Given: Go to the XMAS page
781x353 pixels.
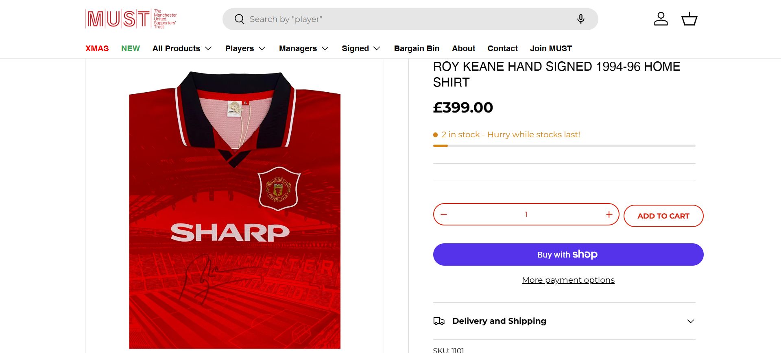Looking at the screenshot, I should (x=97, y=48).
